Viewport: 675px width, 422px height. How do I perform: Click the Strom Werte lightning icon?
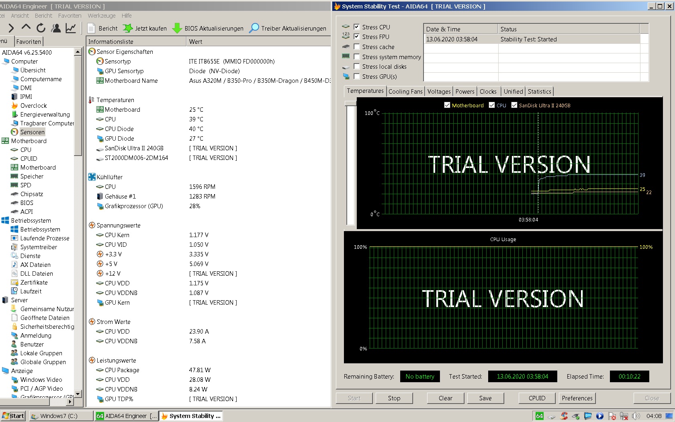coord(92,322)
